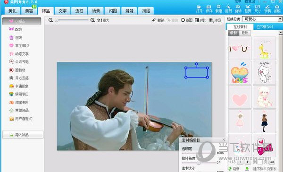
Task: Select the 配饰 accessories category
Action: pyautogui.click(x=16, y=29)
